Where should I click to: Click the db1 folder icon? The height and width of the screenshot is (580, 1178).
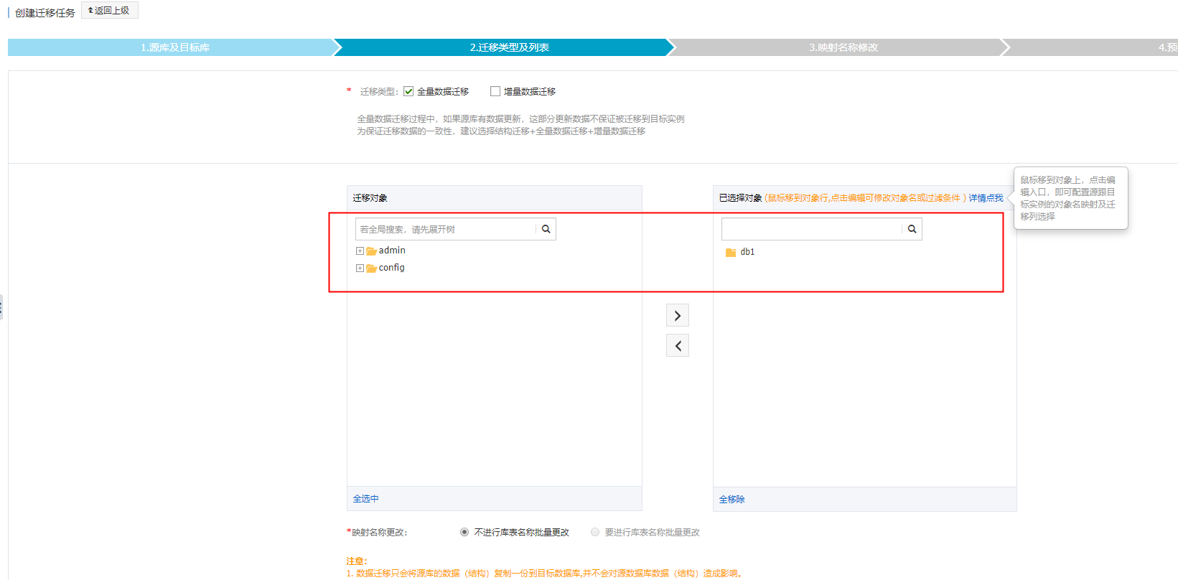click(x=731, y=253)
